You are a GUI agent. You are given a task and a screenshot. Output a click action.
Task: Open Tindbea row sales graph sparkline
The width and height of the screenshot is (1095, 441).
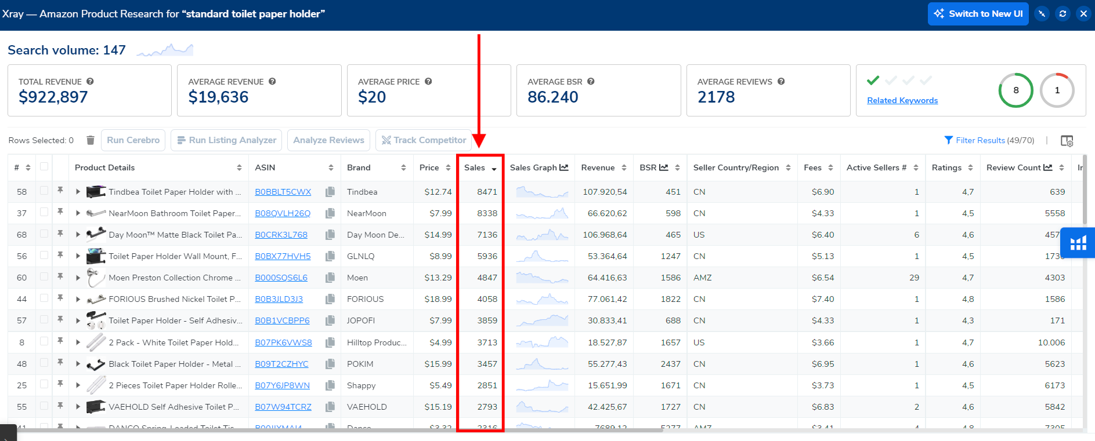point(542,192)
